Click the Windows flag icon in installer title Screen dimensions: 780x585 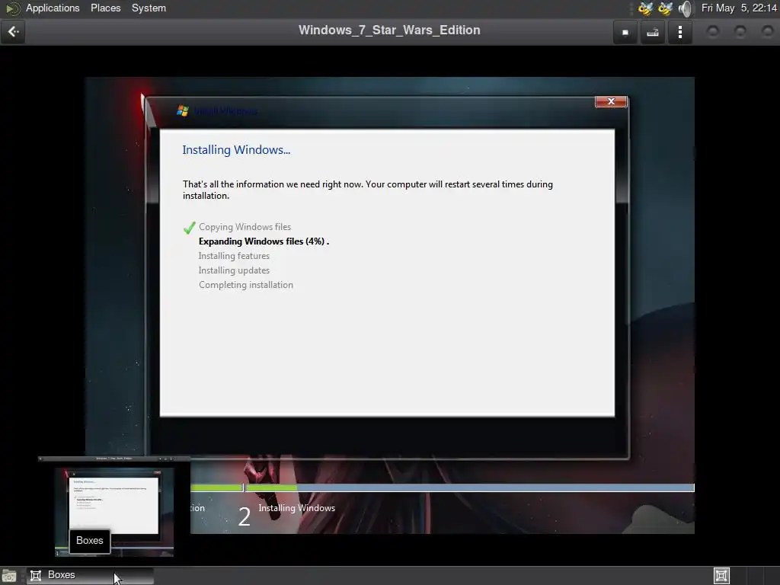click(x=183, y=110)
